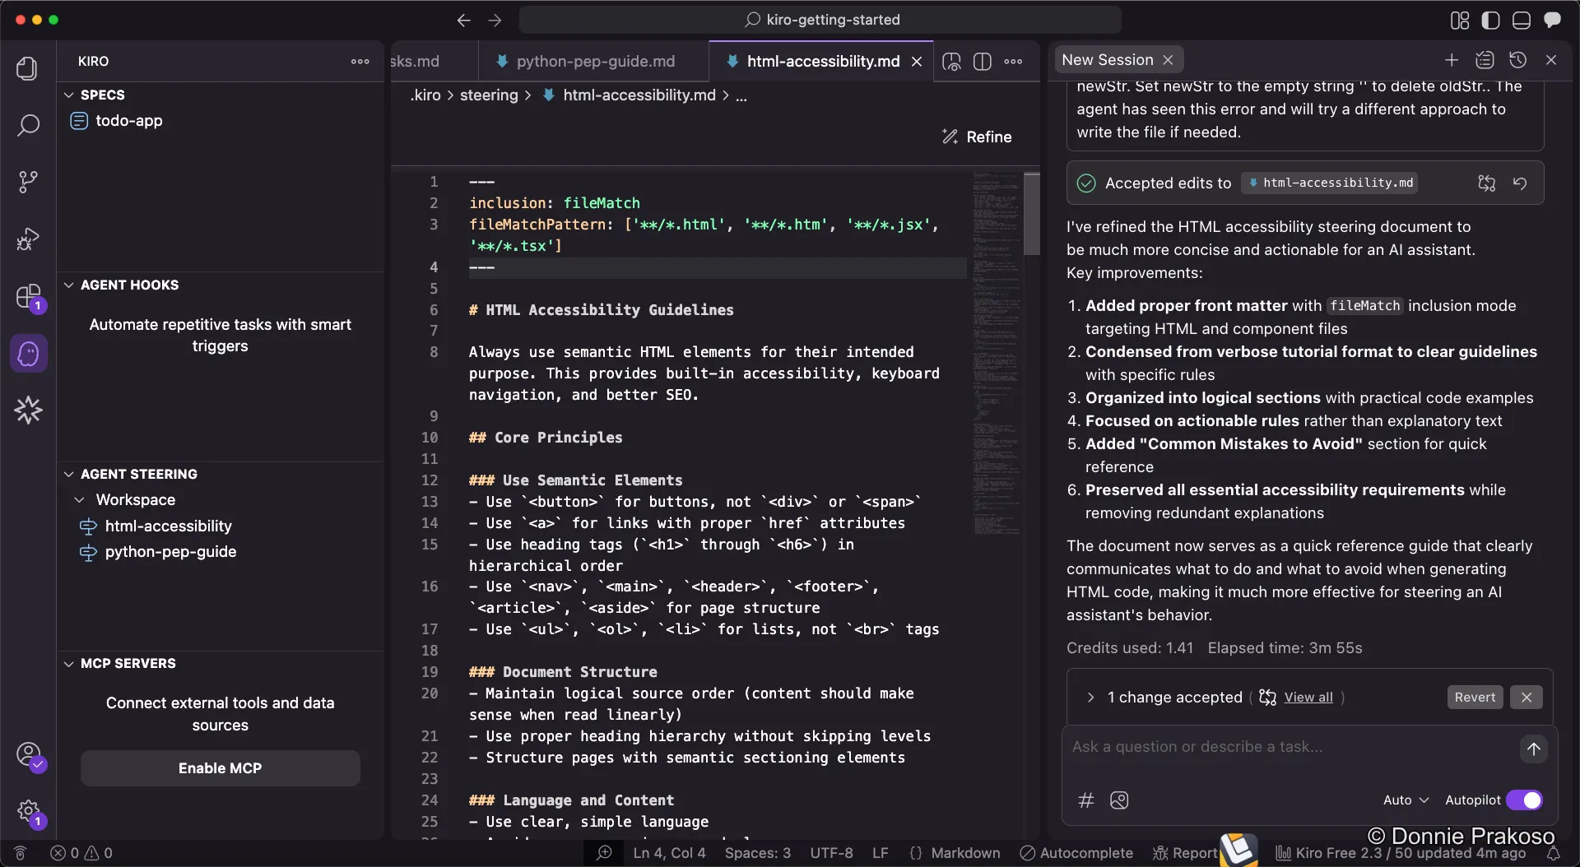Open the Auto mode dropdown
Viewport: 1580px width, 867px height.
pyautogui.click(x=1405, y=800)
